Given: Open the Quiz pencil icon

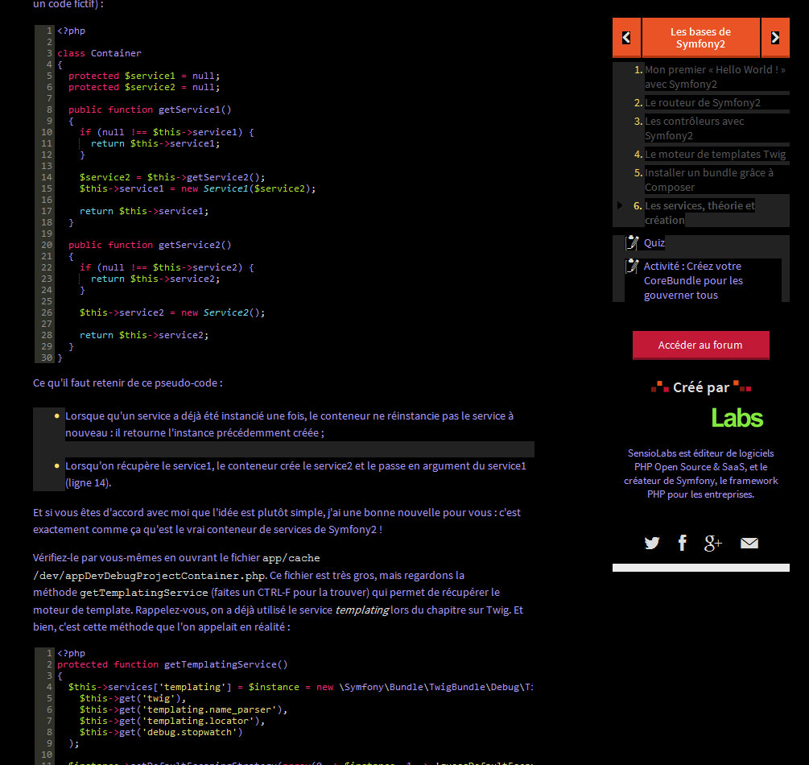Looking at the screenshot, I should tap(632, 242).
